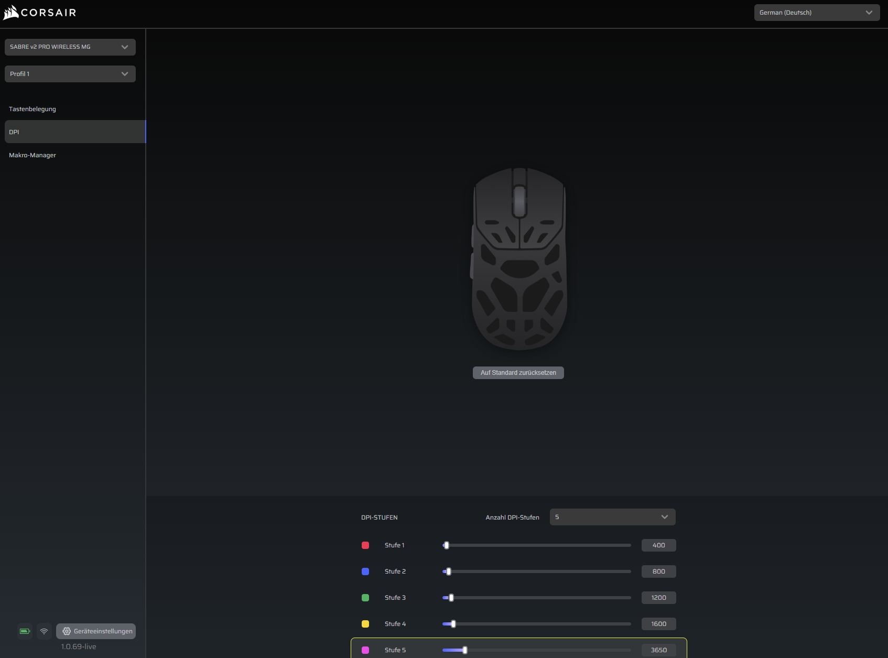The height and width of the screenshot is (658, 888).
Task: Select the blue Stufe 2 color indicator
Action: [365, 571]
